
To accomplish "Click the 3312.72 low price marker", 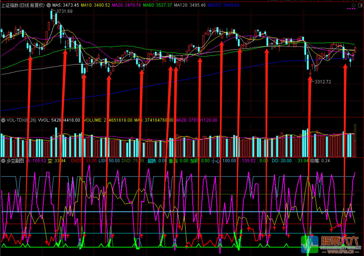I will 323,82.
